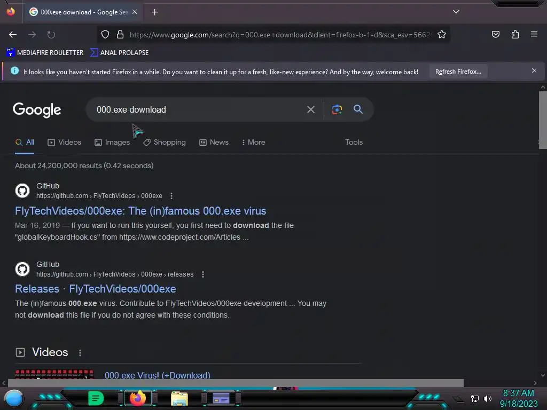
Task: Open the network tray icon
Action: pos(474,398)
